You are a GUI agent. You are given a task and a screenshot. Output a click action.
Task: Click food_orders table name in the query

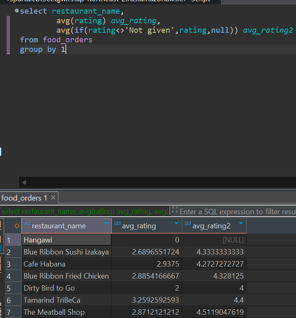point(67,40)
